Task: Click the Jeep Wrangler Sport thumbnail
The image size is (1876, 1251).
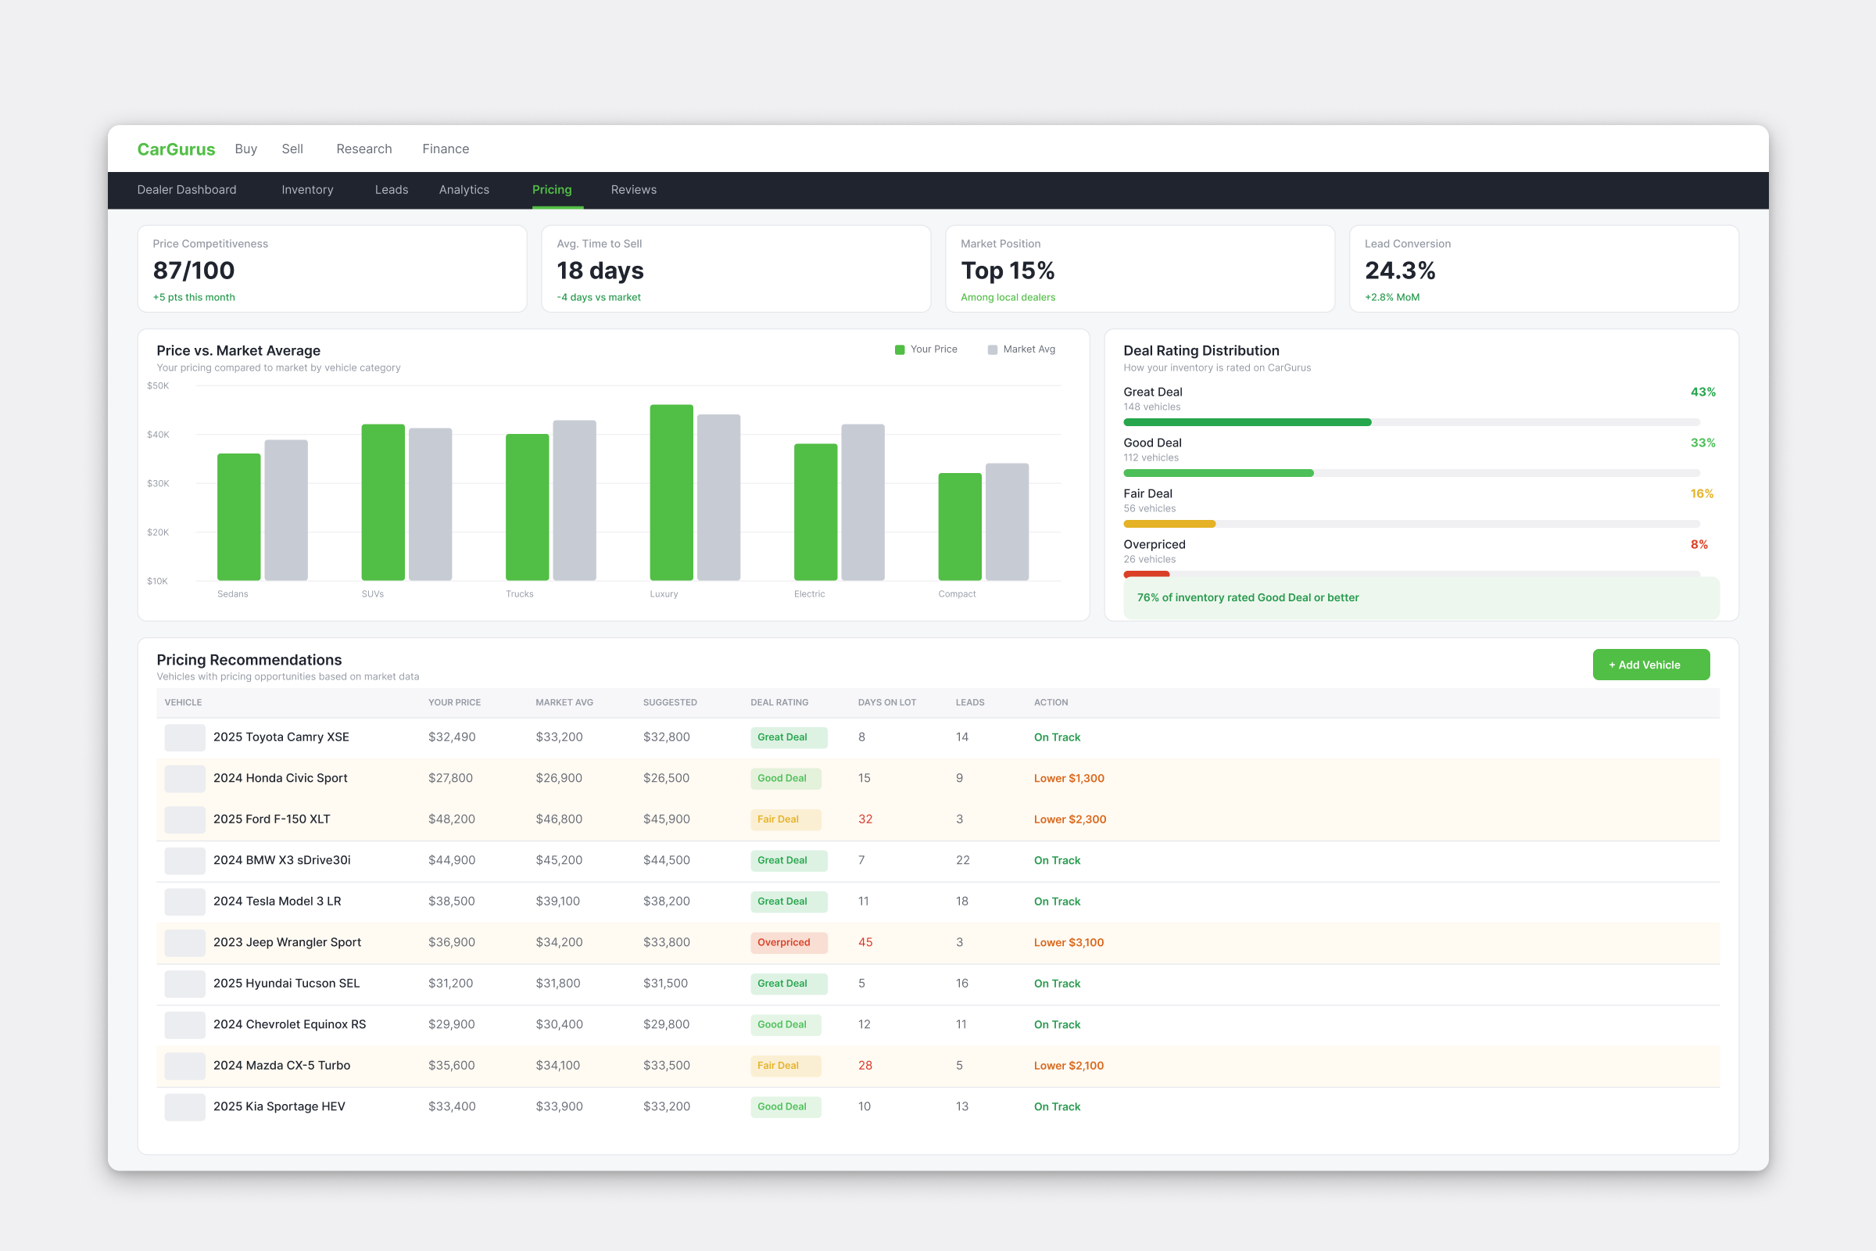Action: point(185,943)
